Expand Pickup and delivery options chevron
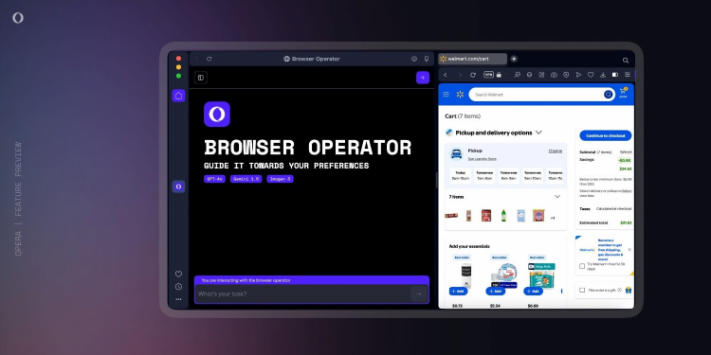 [x=538, y=133]
